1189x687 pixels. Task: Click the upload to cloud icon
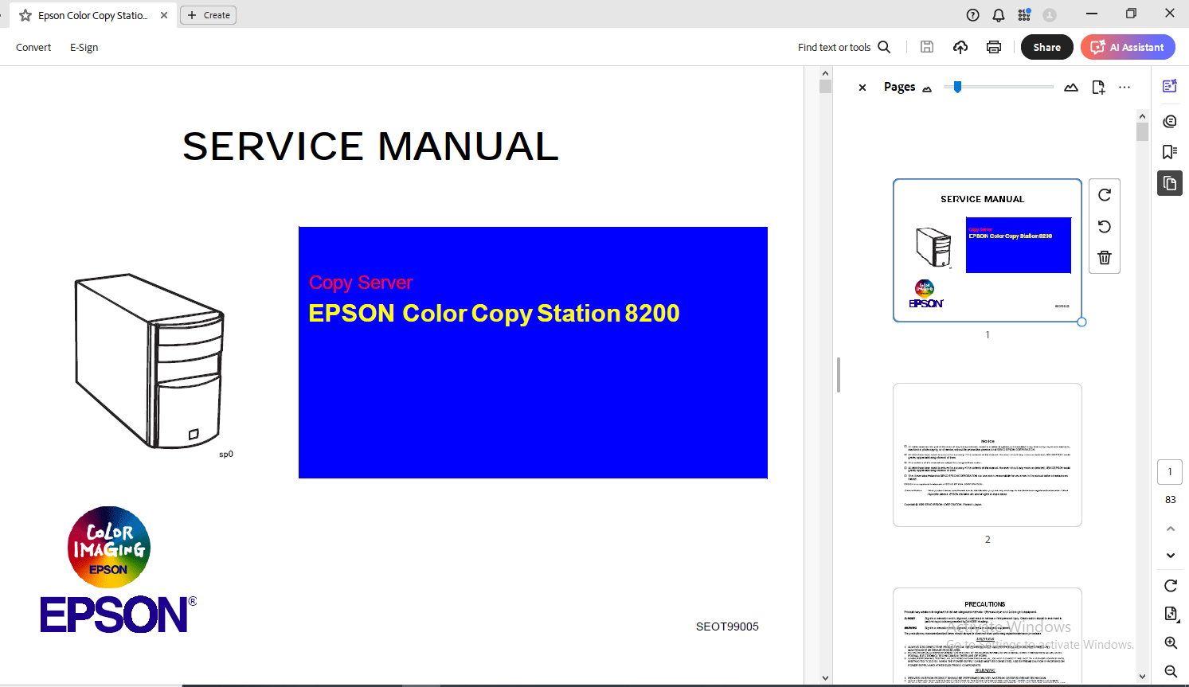tap(960, 47)
